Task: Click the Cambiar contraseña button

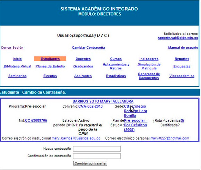Action: click(x=90, y=163)
